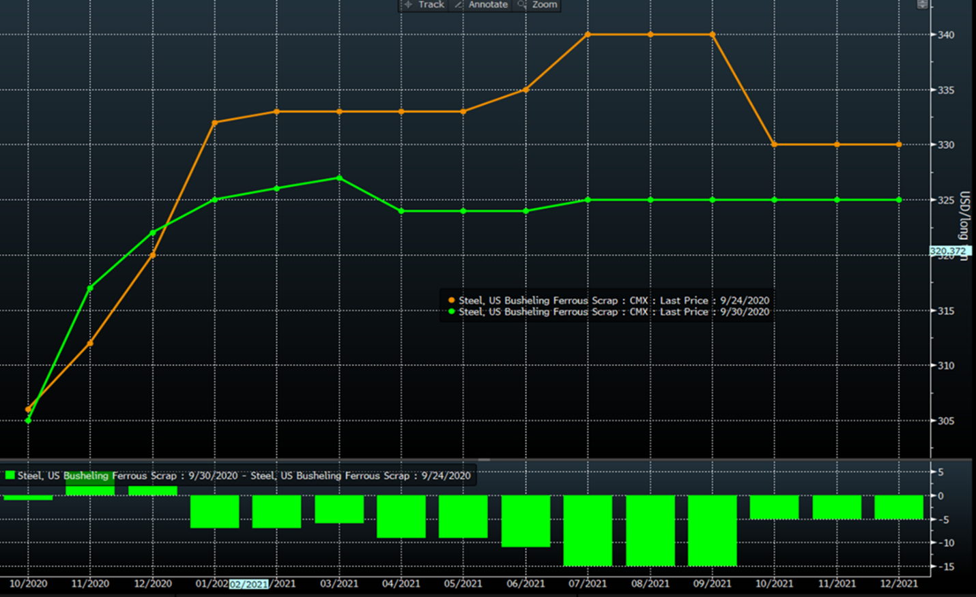Click the spread panel legend text
This screenshot has height=597, width=976.
tap(244, 476)
